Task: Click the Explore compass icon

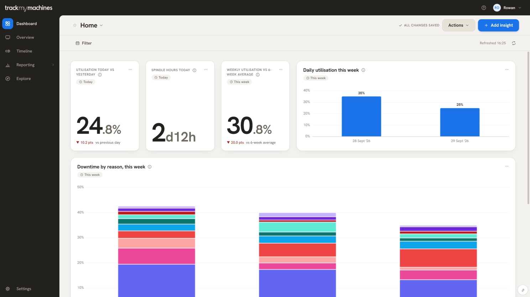Action: (8, 79)
